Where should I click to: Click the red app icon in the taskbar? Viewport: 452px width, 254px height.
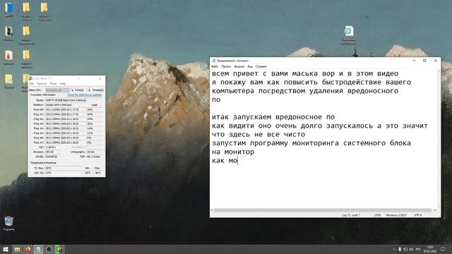(x=28, y=249)
